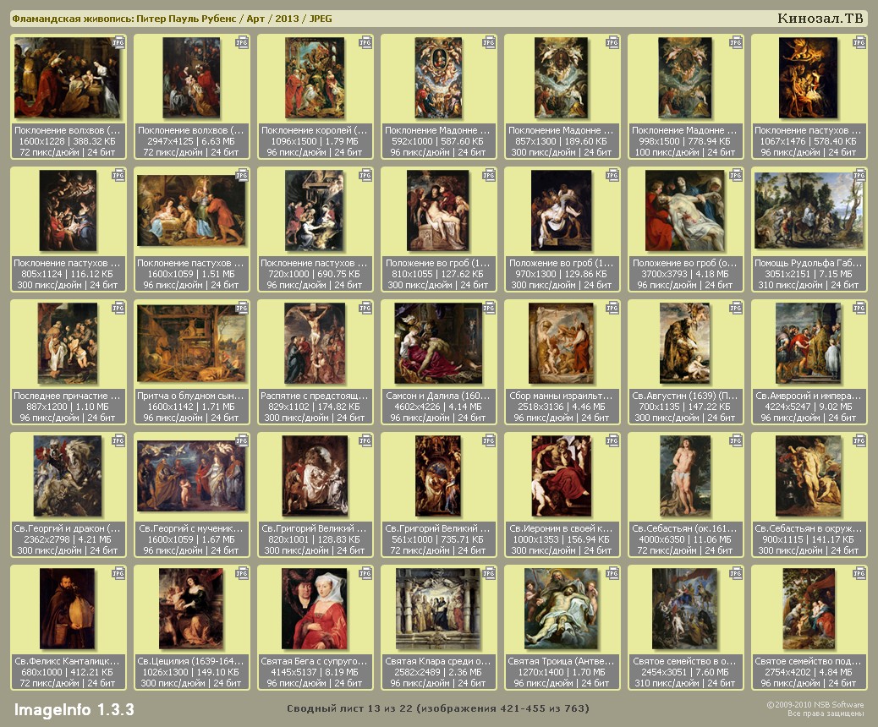Screen dimensions: 878x727
Task: Click the Кинозал.ТВ logo in header
Action: 820,19
